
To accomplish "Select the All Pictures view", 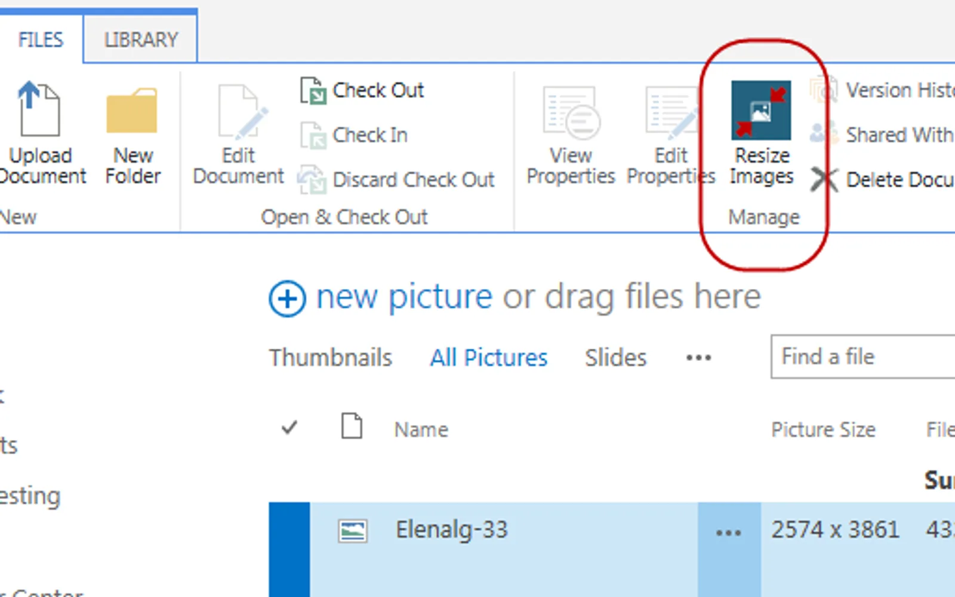I will [489, 358].
